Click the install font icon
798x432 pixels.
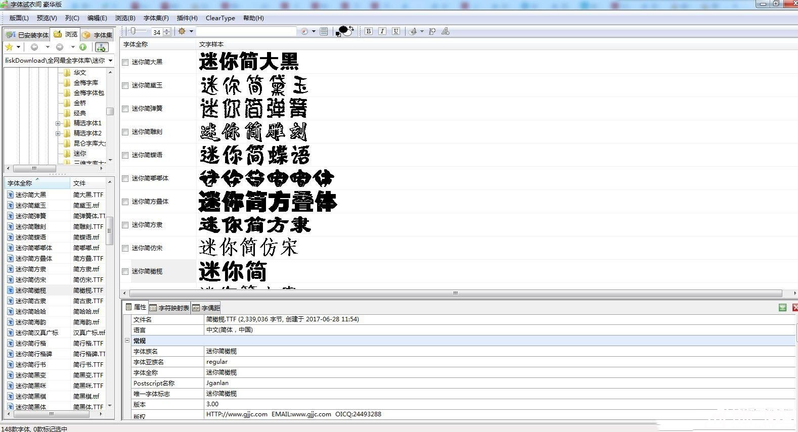pyautogui.click(x=413, y=31)
